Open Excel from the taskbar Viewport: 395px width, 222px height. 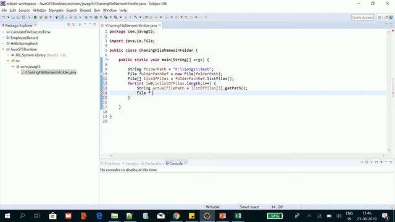click(x=238, y=216)
